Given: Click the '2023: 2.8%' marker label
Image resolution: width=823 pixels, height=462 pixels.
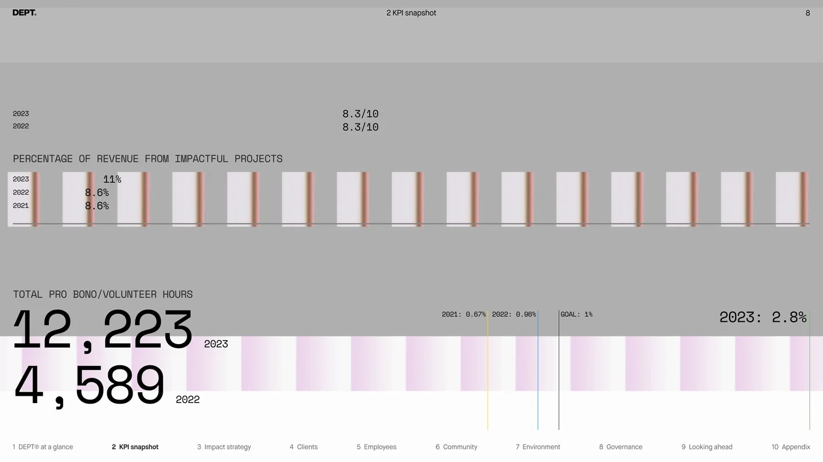Looking at the screenshot, I should (763, 317).
